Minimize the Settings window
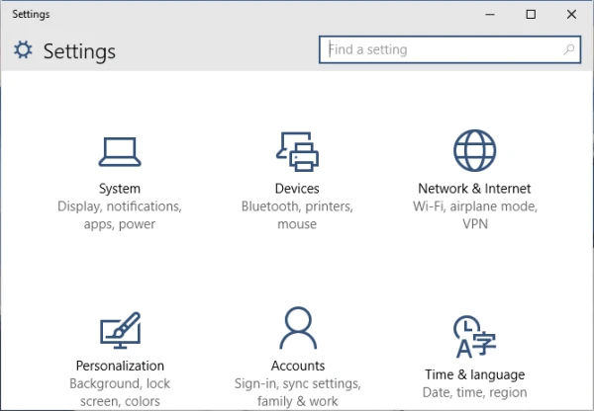Image resolution: width=594 pixels, height=411 pixels. click(488, 14)
